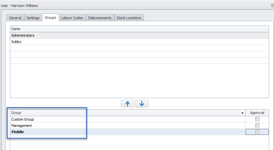Screen dimensions: 274x150
Task: Select the Subby group entry
Action: [x=16, y=42]
